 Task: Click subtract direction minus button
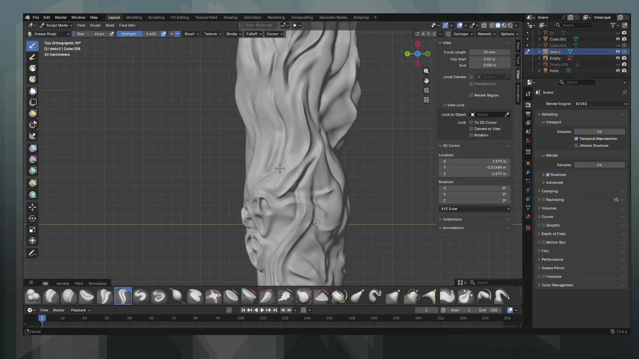(x=177, y=34)
